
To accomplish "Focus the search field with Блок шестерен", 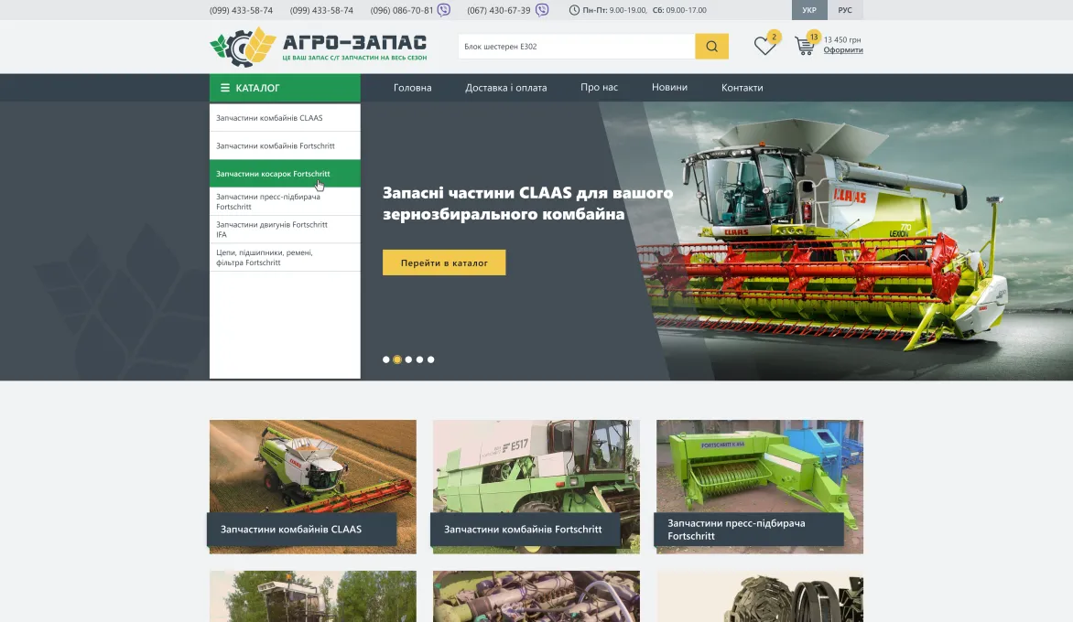I will click(x=577, y=47).
